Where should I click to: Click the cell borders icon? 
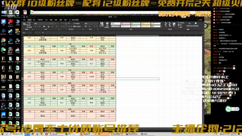[44, 27]
